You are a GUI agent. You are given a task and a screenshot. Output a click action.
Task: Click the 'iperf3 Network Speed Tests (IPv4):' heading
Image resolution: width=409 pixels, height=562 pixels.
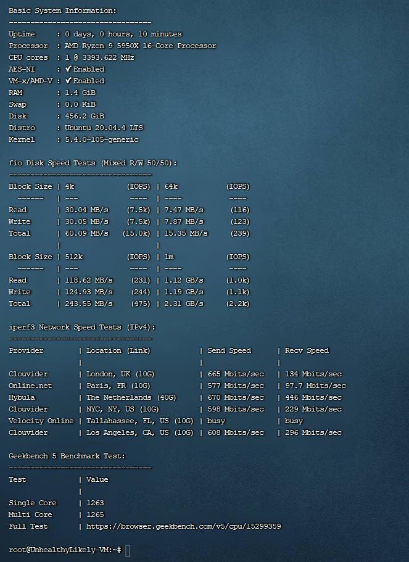tap(82, 327)
